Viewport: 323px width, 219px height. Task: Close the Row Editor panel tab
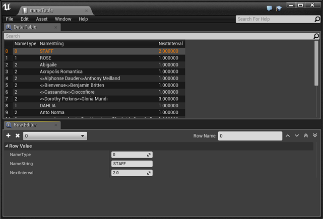pyautogui.click(x=55, y=125)
